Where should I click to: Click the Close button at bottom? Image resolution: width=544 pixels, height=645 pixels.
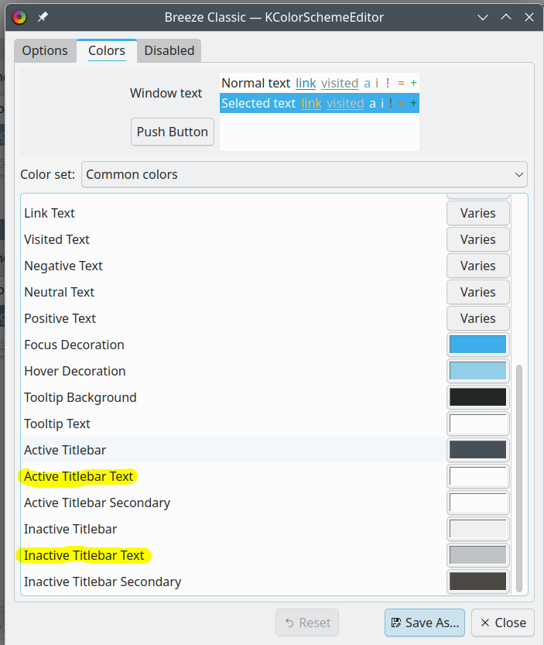(503, 623)
